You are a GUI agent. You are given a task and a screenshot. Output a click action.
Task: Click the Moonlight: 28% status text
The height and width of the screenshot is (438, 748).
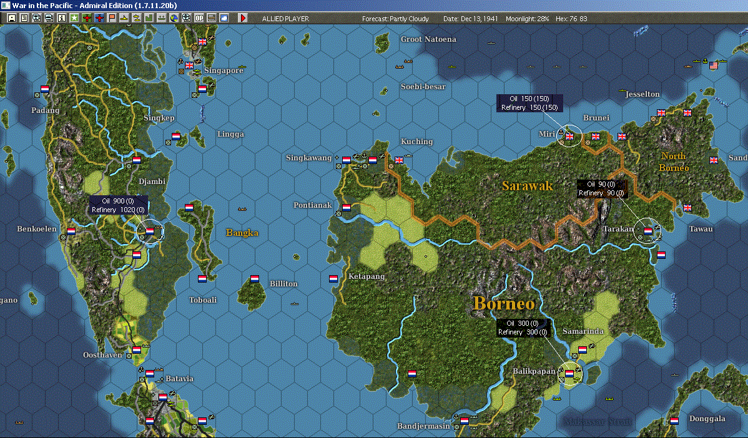527,19
